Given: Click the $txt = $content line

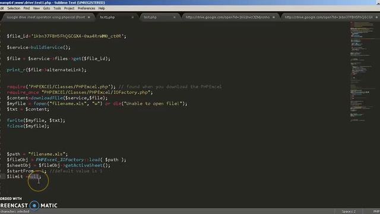Looking at the screenshot, I should coord(28,109).
